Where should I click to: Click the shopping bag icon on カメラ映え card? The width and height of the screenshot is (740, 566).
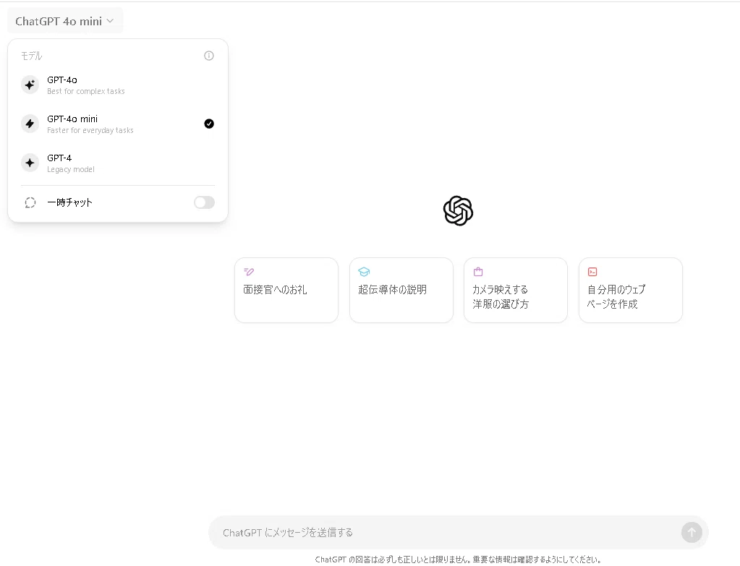tap(478, 272)
